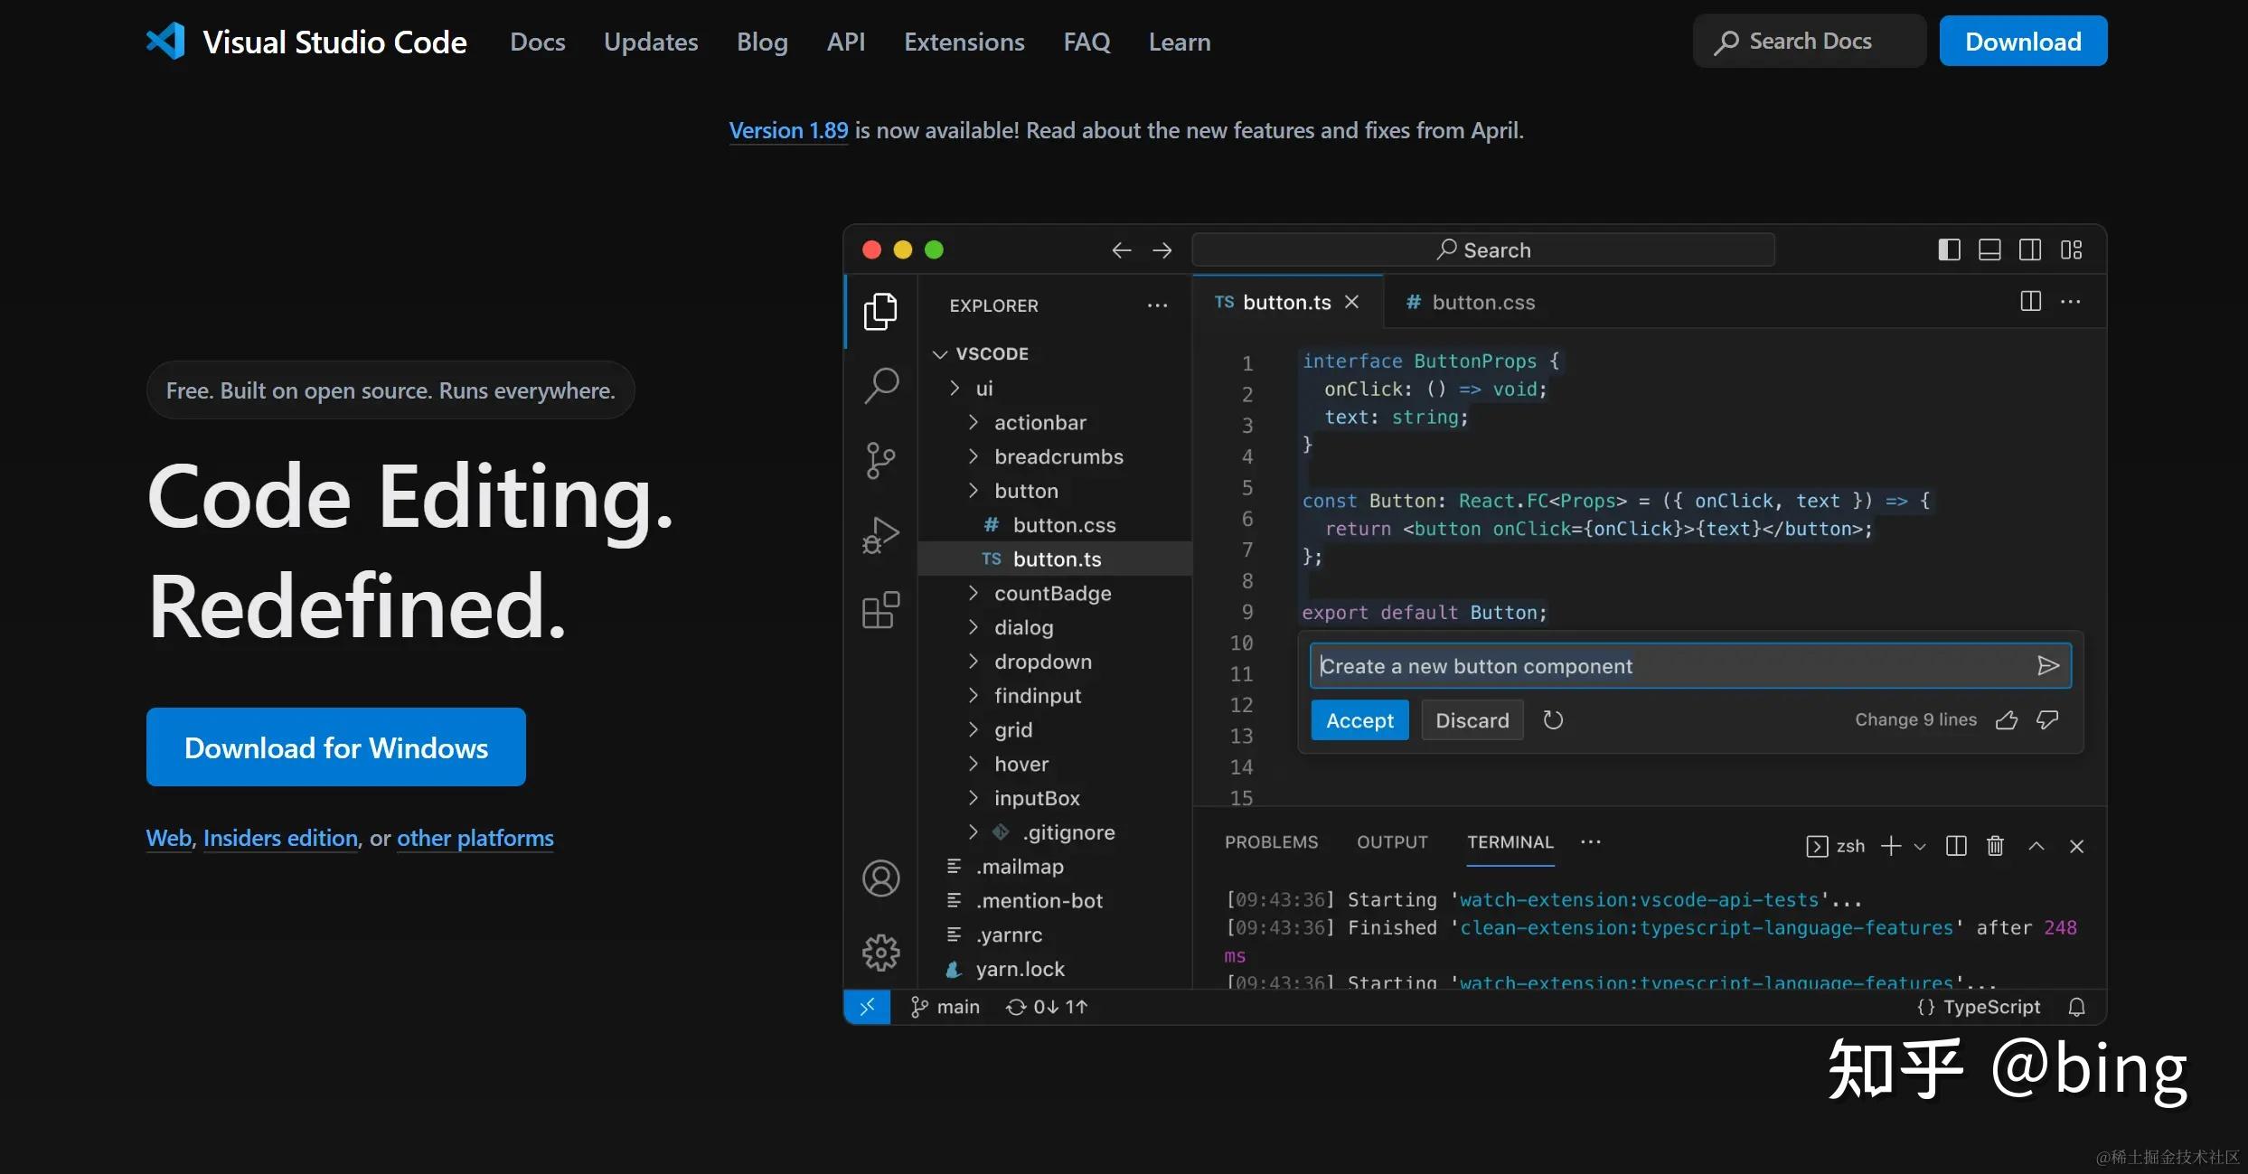Image resolution: width=2248 pixels, height=1174 pixels.
Task: Open the Insiders edition link
Action: pyautogui.click(x=280, y=838)
